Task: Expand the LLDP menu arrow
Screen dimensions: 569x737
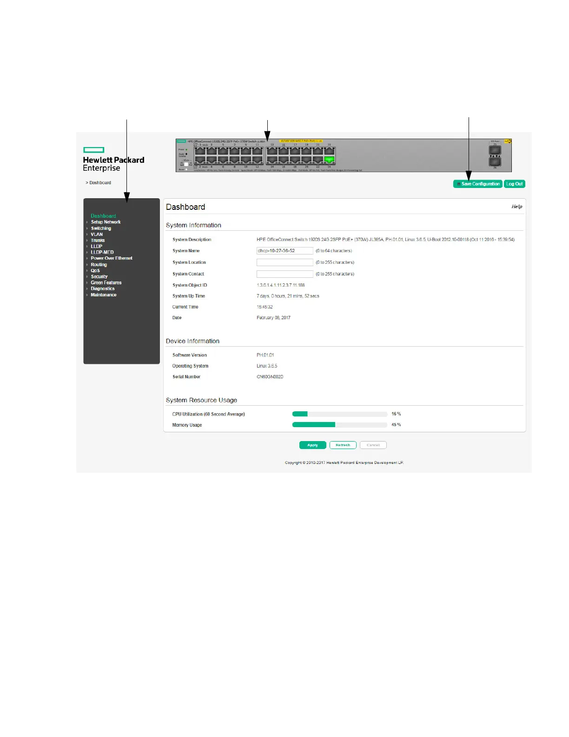Action: (87, 247)
